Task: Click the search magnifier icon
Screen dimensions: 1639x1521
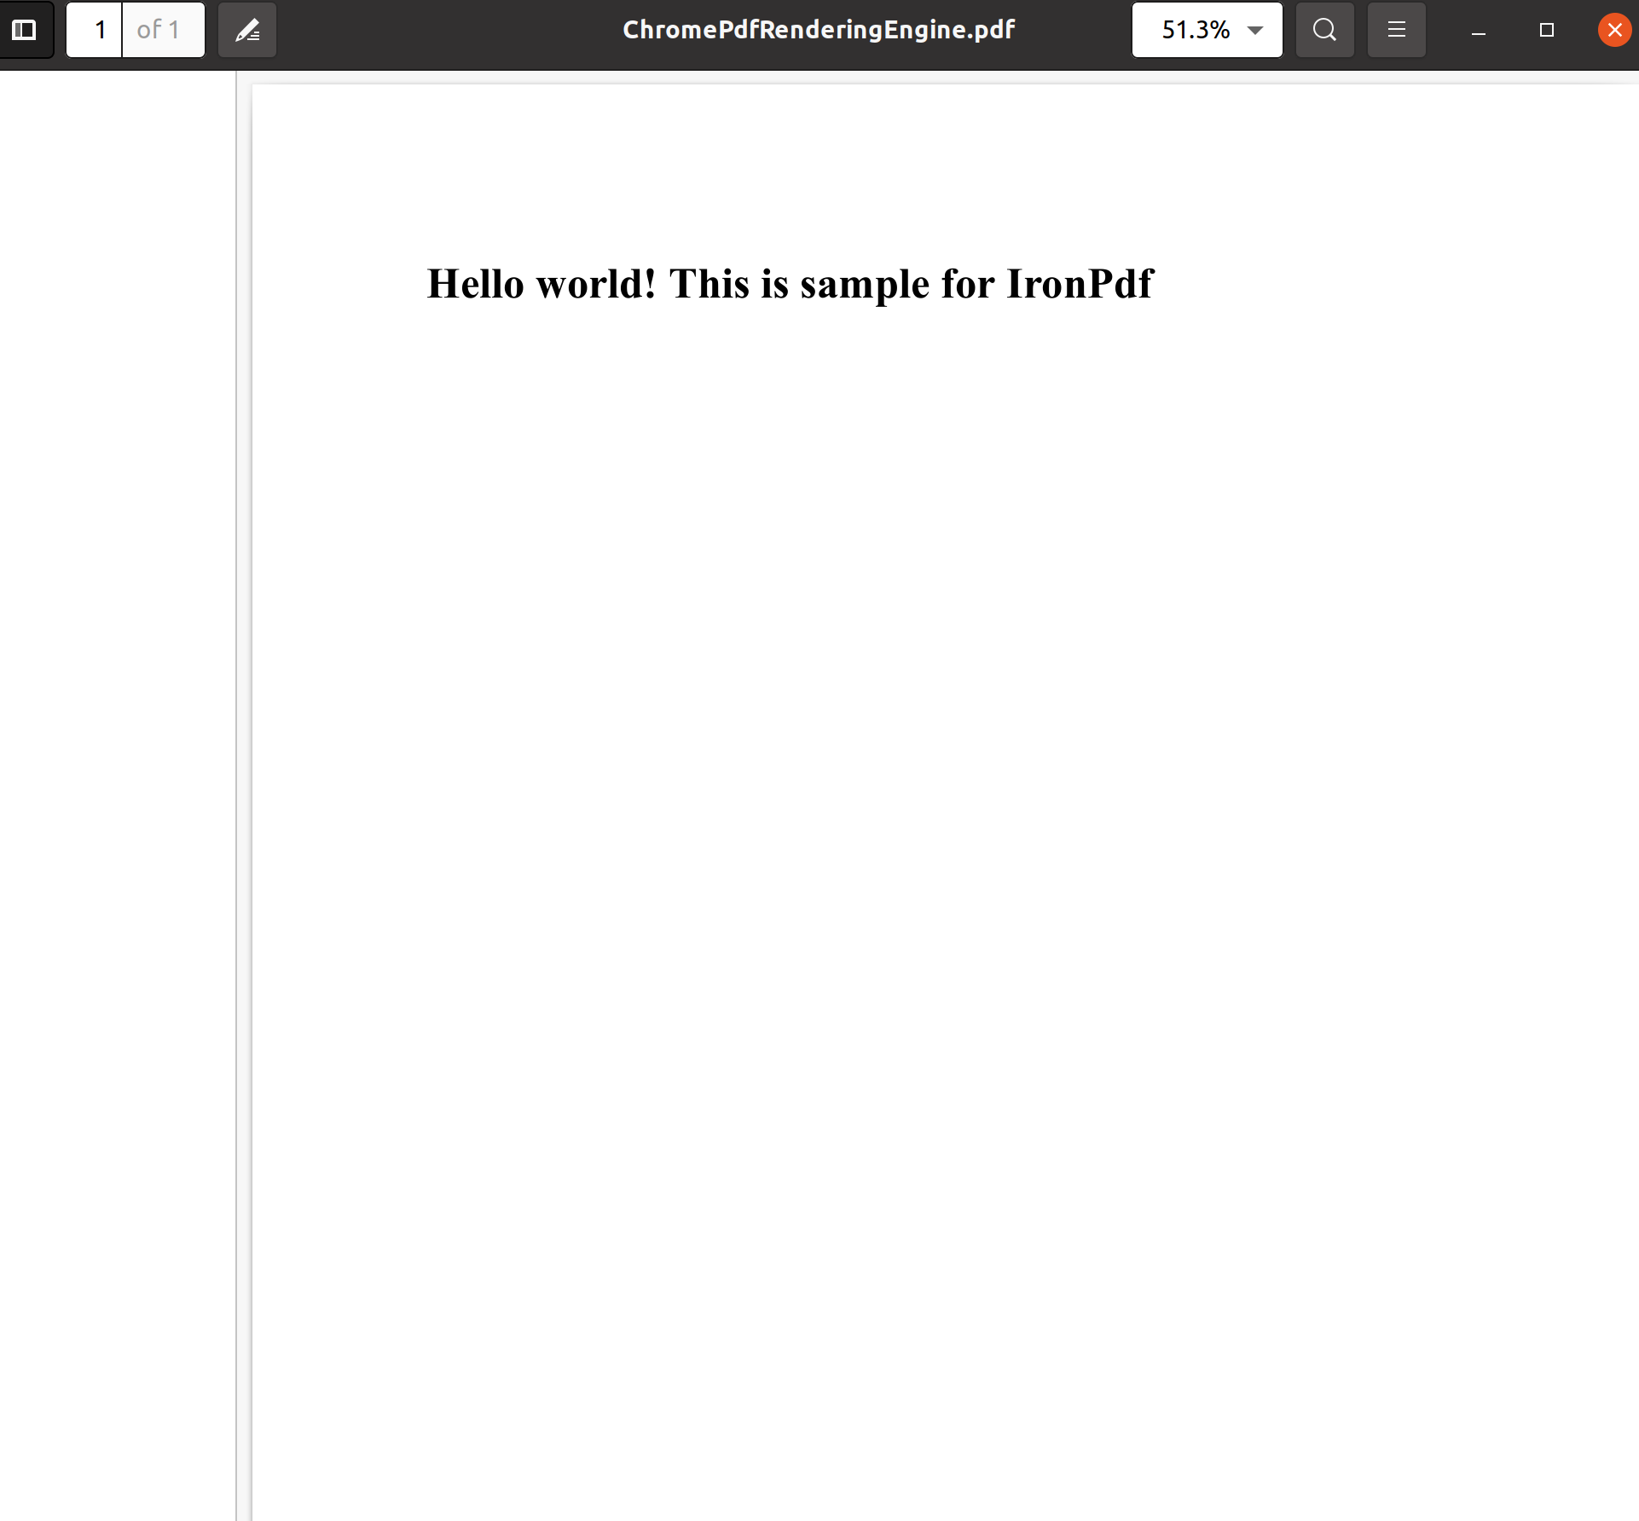Action: 1324,30
